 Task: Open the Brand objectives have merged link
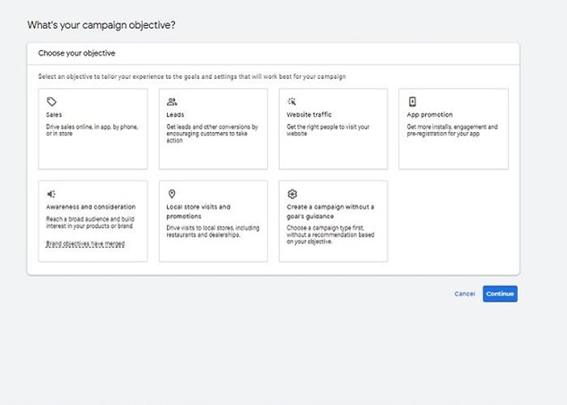pos(85,243)
